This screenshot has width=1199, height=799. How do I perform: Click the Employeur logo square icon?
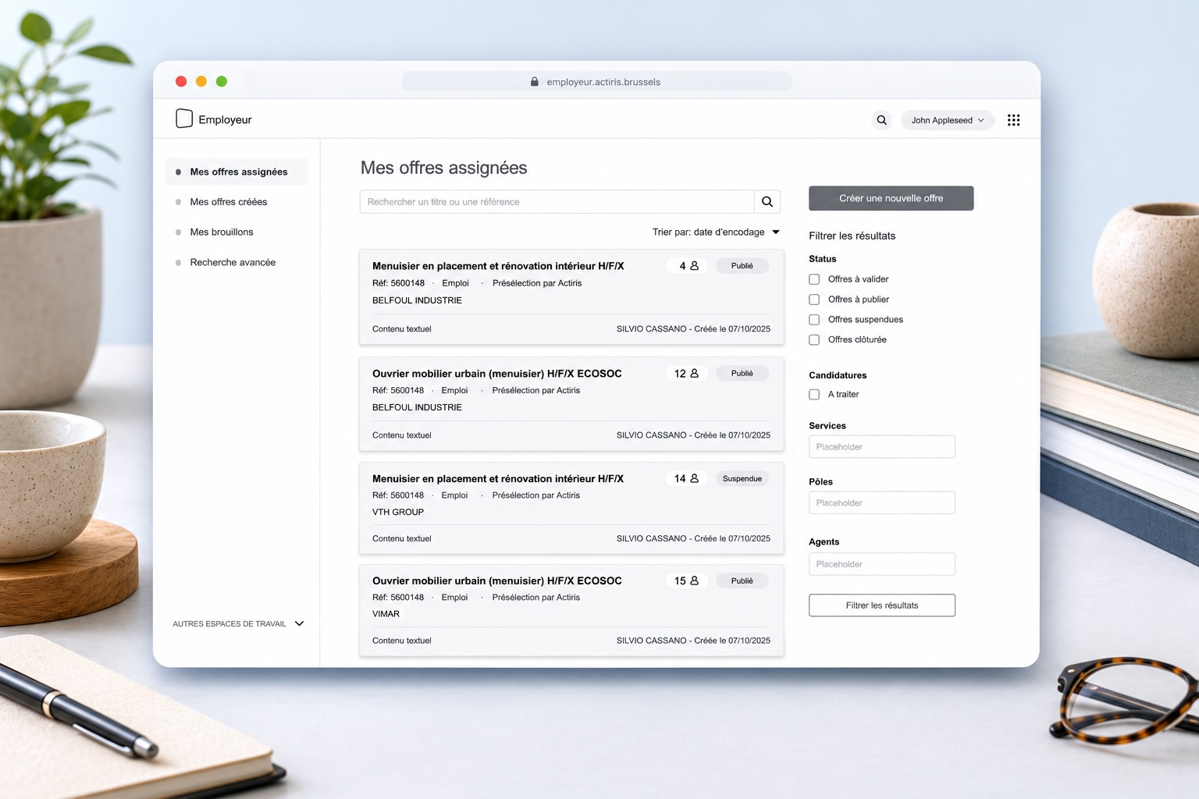(x=184, y=119)
